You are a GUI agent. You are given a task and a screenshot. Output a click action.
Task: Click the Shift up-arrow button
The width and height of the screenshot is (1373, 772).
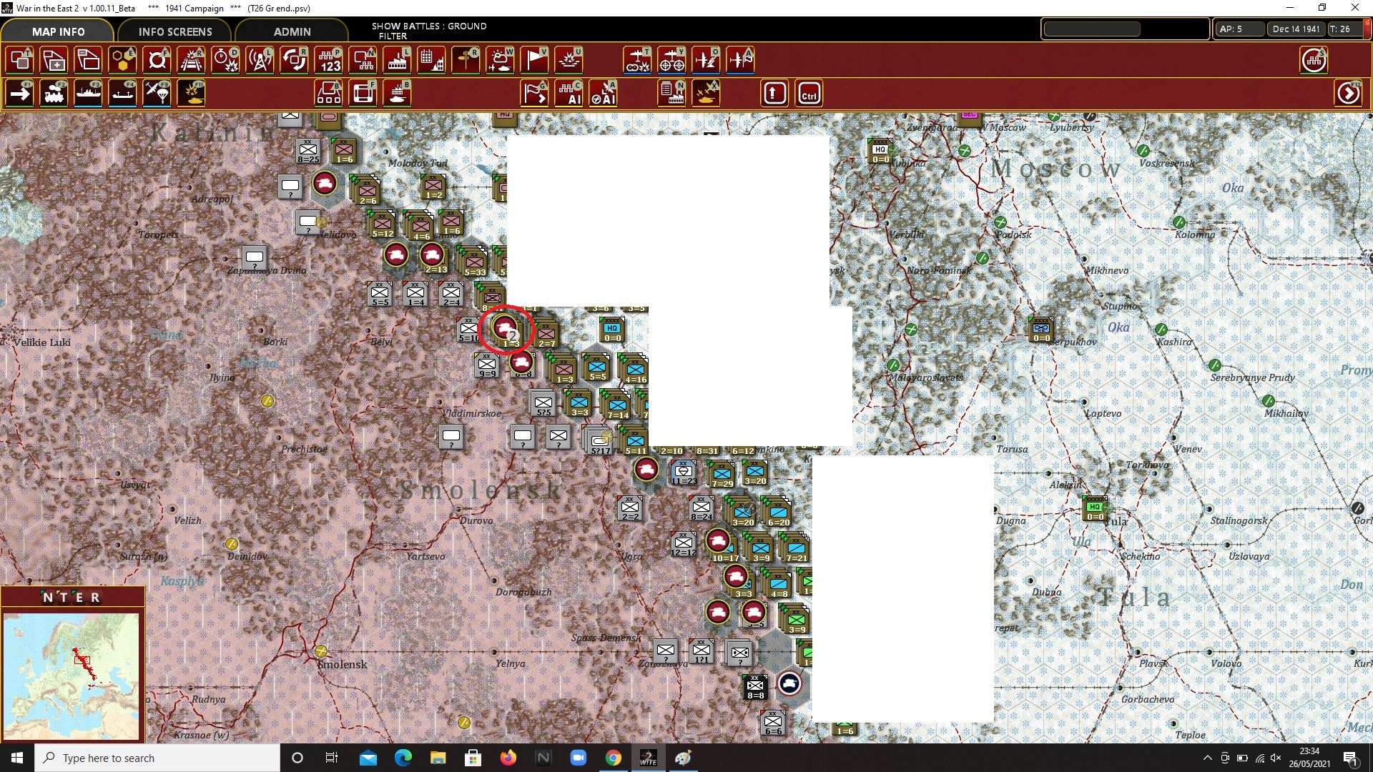(x=774, y=94)
